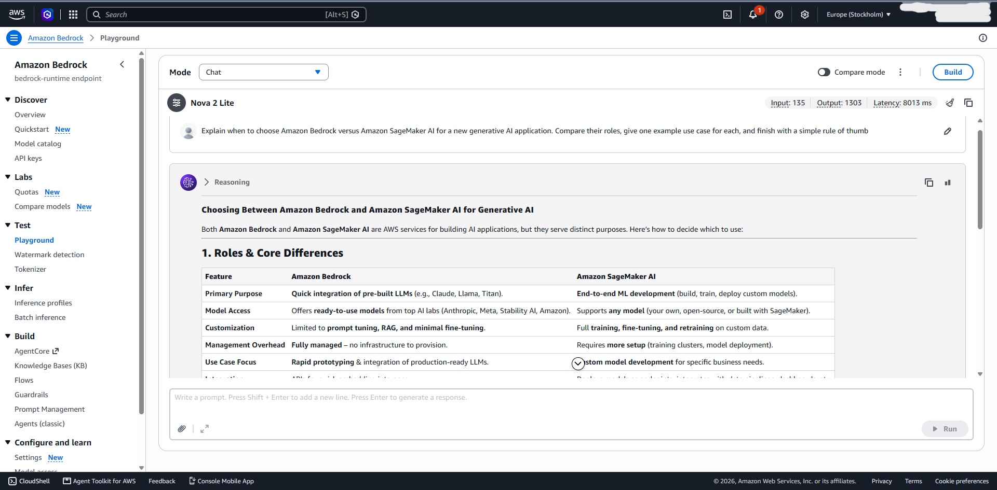Open the services grid menu icon

pos(73,15)
